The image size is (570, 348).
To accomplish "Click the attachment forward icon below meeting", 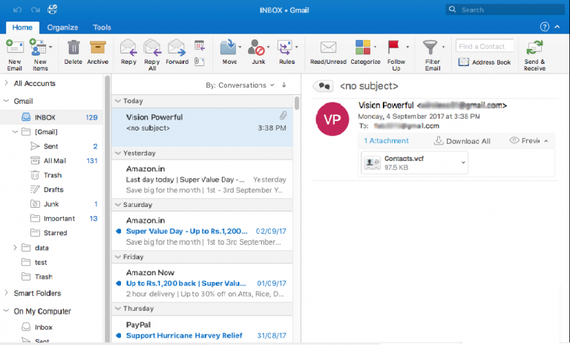I will coord(199,62).
